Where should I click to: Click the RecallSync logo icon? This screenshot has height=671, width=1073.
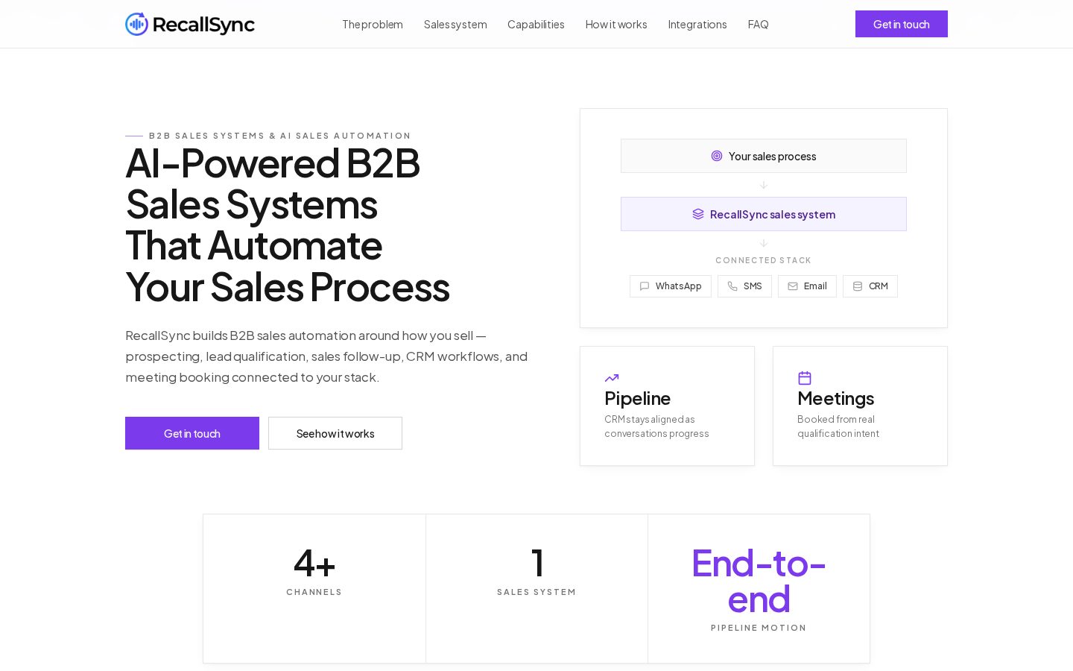pyautogui.click(x=136, y=24)
